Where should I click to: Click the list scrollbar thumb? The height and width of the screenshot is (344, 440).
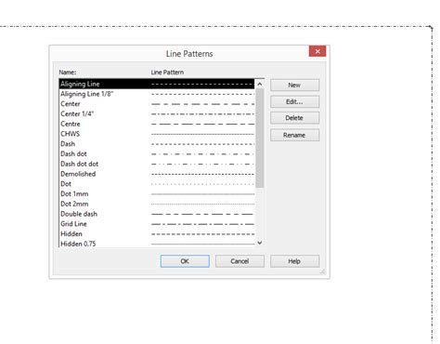[x=260, y=139]
